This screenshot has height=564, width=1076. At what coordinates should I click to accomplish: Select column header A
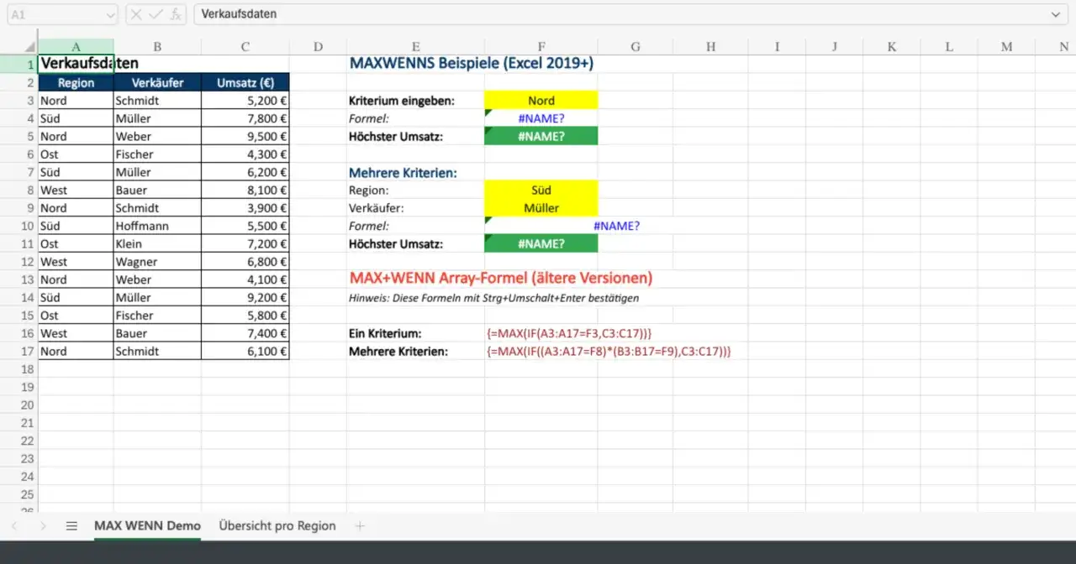click(76, 46)
